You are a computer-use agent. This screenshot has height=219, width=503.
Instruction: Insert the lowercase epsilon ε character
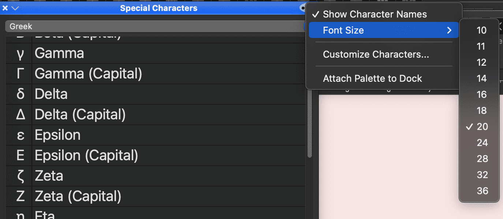click(21, 135)
